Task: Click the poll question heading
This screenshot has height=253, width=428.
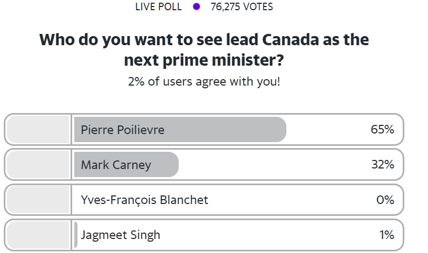Action: point(204,50)
